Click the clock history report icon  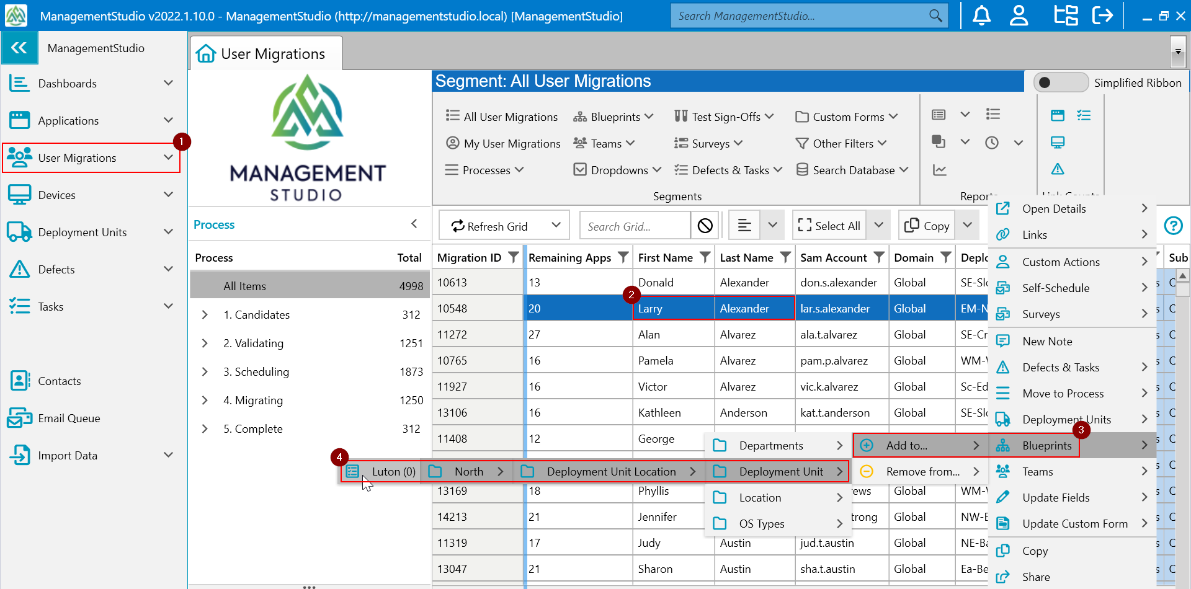tap(992, 143)
